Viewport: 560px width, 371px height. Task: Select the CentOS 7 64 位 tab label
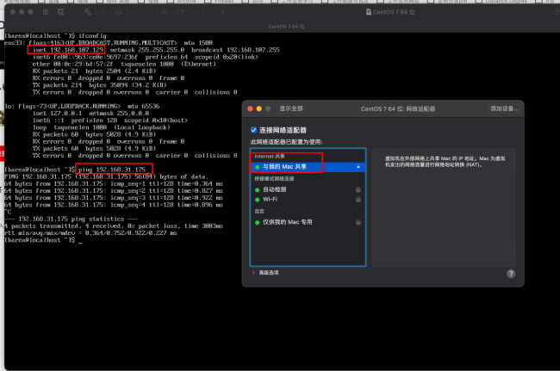[286, 27]
